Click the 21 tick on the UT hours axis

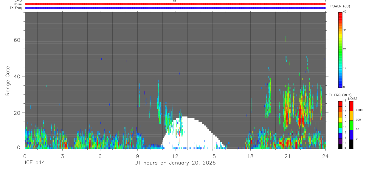[x=288, y=156]
